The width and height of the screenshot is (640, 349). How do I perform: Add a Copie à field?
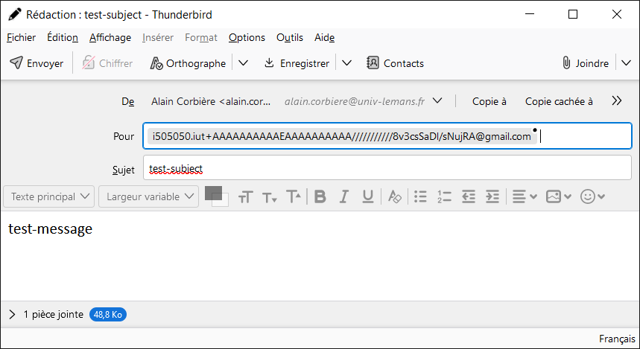point(489,101)
